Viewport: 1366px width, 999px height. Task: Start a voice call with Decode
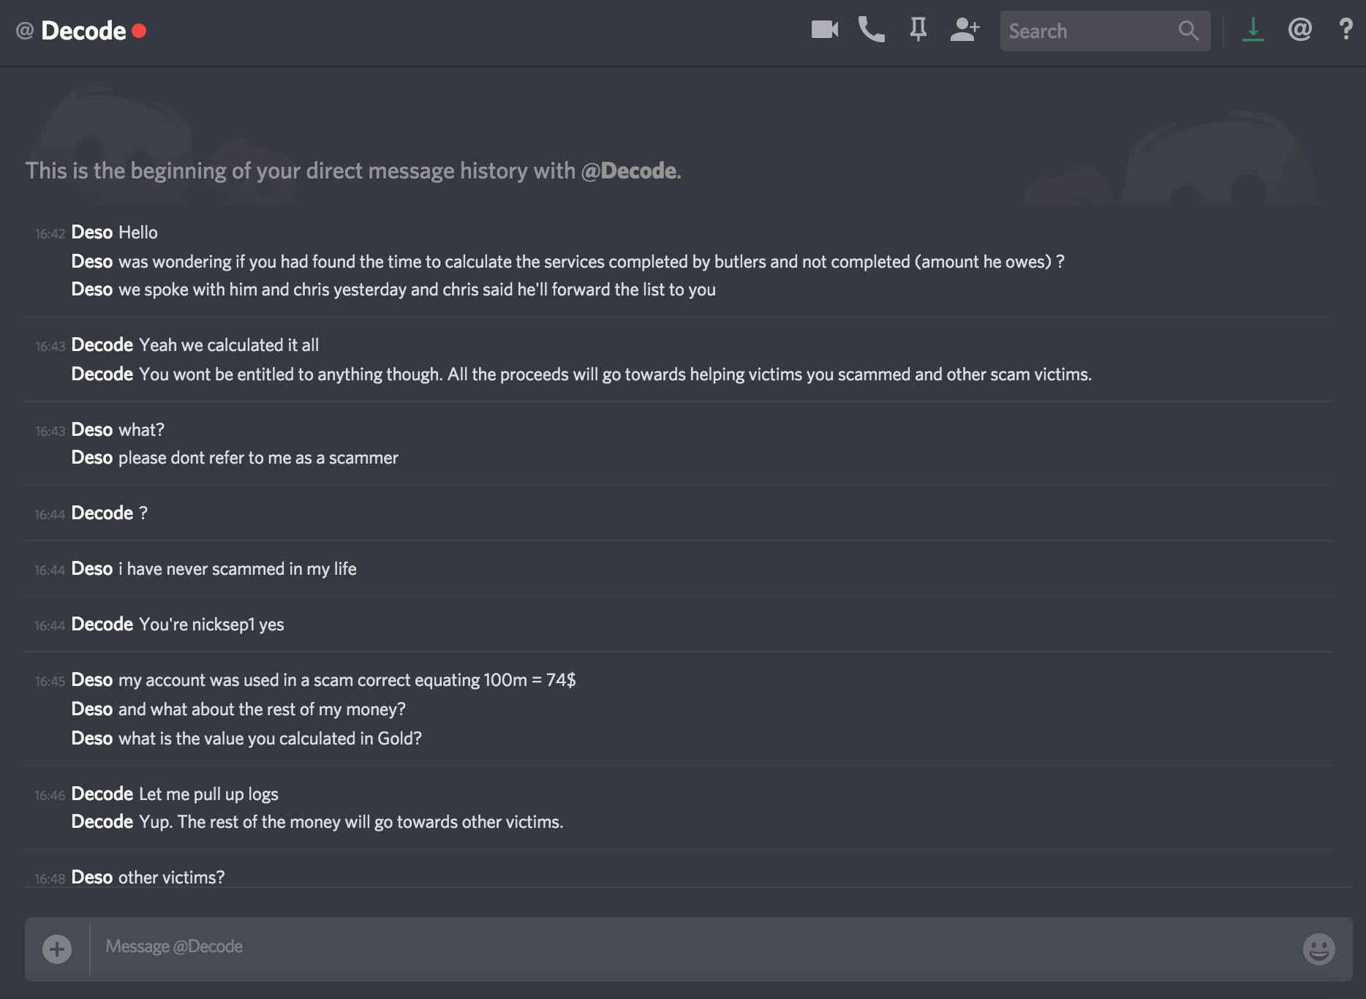click(x=871, y=30)
